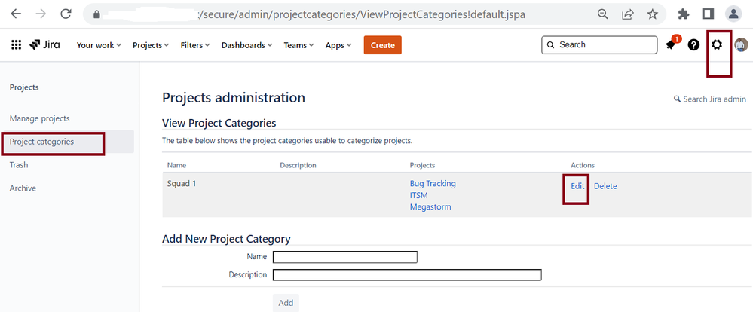Open the settings gear icon
Viewport: 753px width, 312px height.
717,45
